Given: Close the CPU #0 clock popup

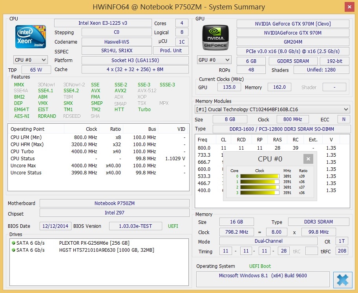Looking at the screenshot, I should click(x=308, y=159).
